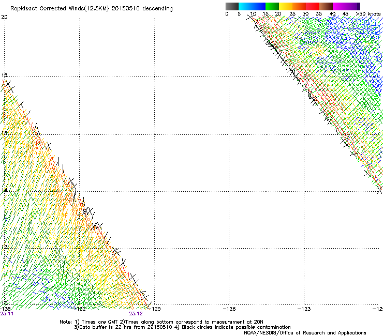This screenshot has width=383, height=336.
Task: Click the latitude axis label '20' at left
Action: (x=4, y=17)
